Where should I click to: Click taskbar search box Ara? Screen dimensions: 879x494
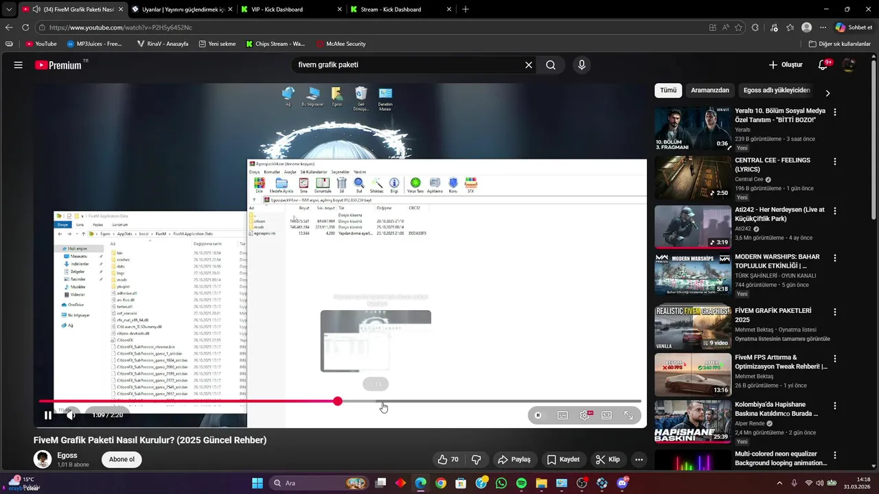(320, 483)
